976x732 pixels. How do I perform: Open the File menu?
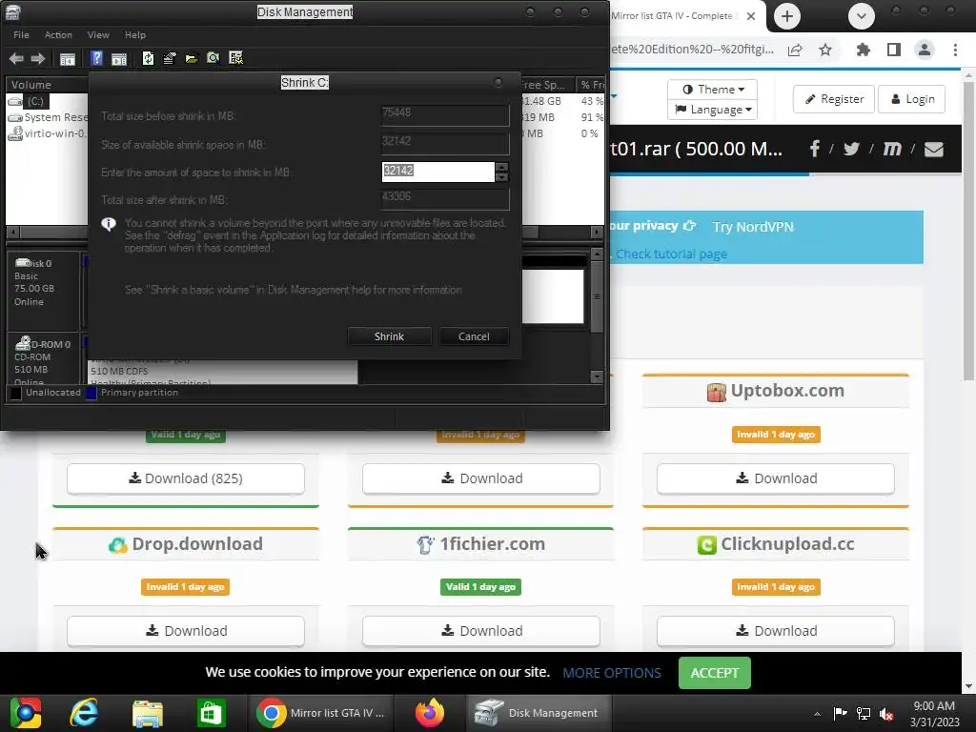click(21, 35)
